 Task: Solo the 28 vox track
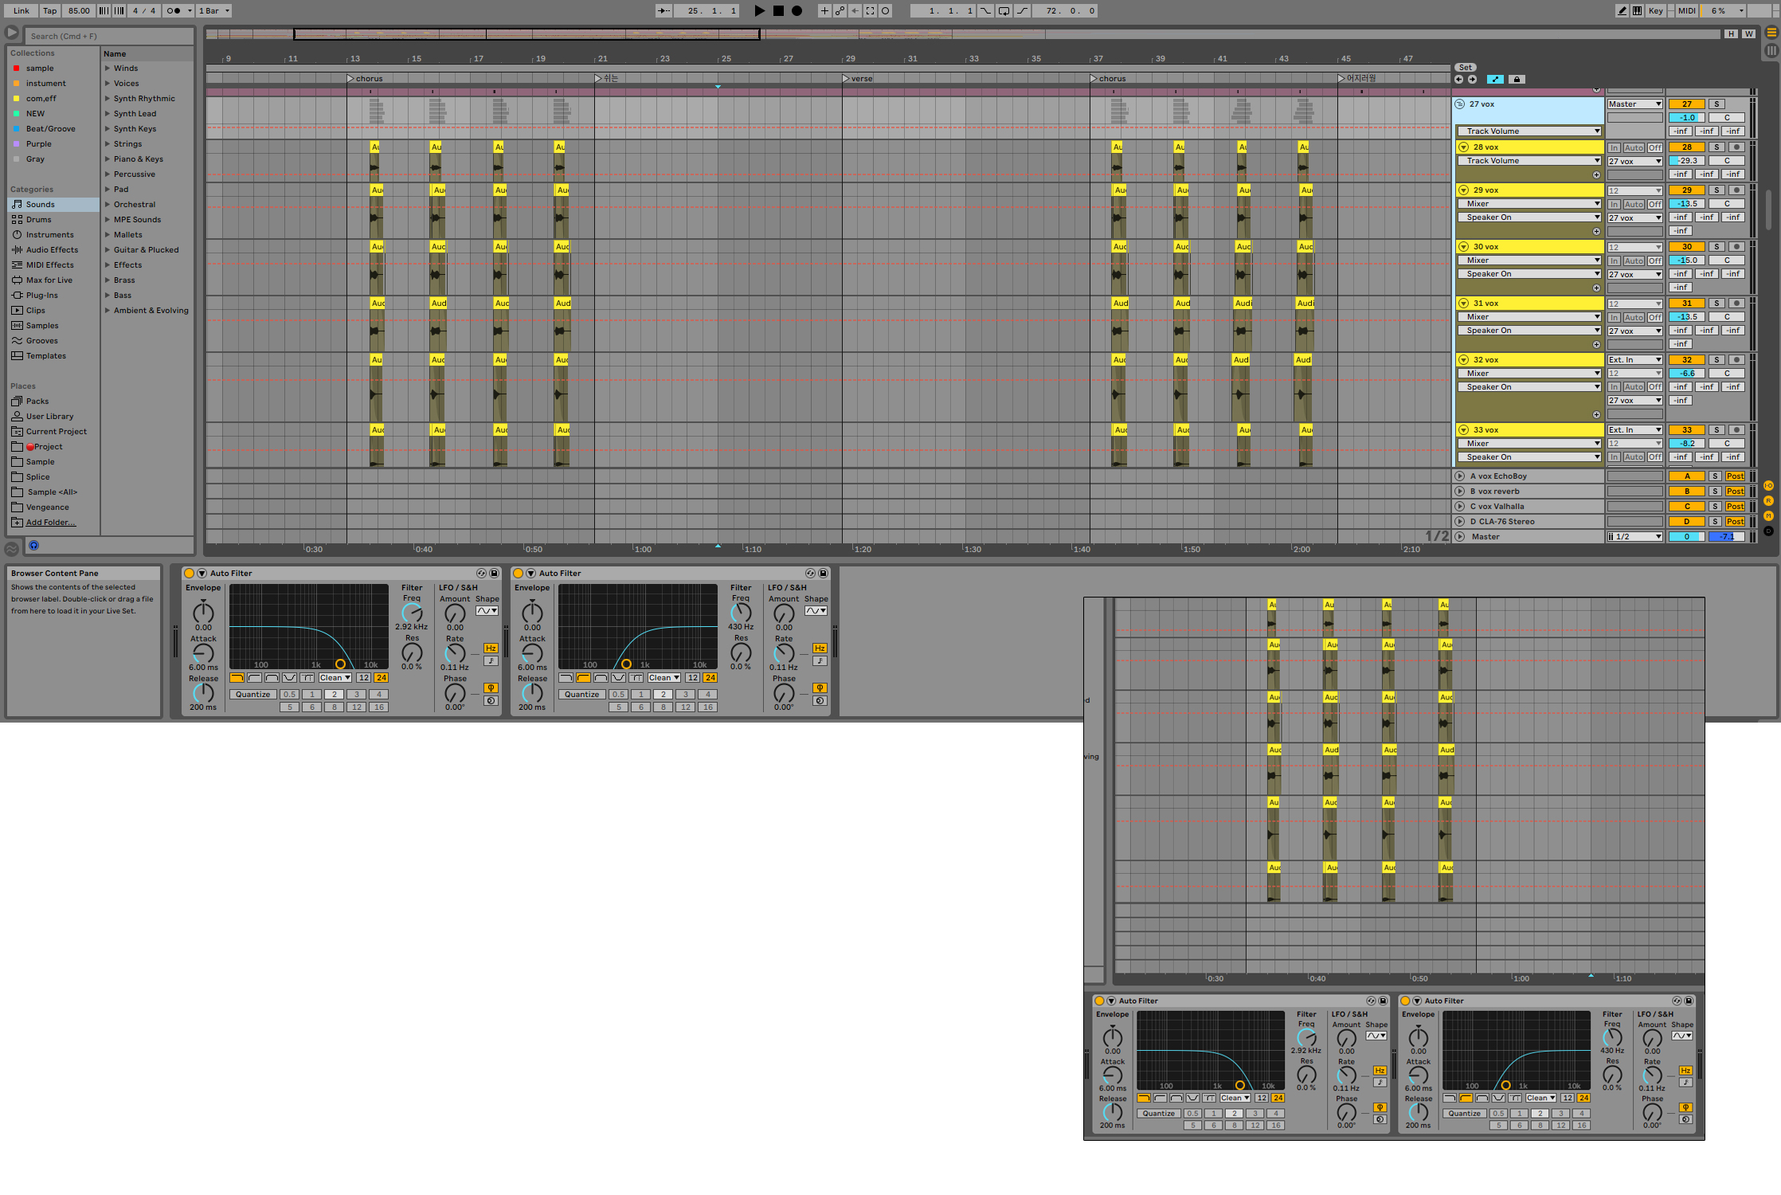1716,147
